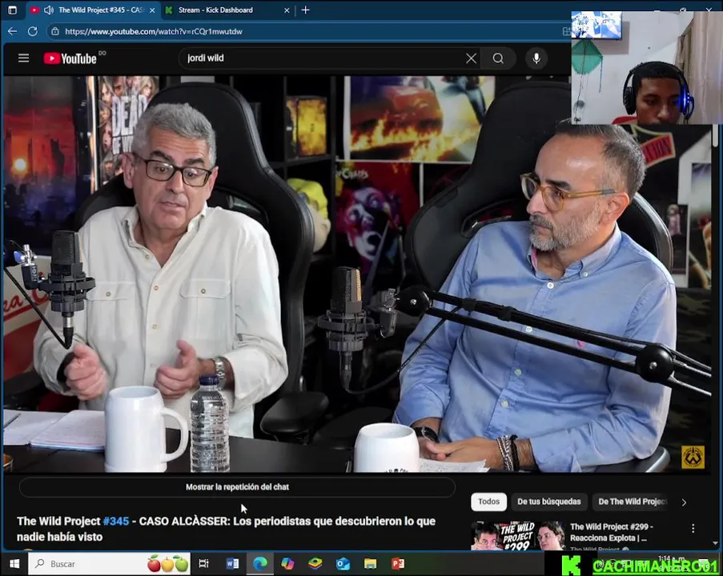The width and height of the screenshot is (723, 576).
Task: Click the YouTube search magnifier button
Action: coord(497,58)
